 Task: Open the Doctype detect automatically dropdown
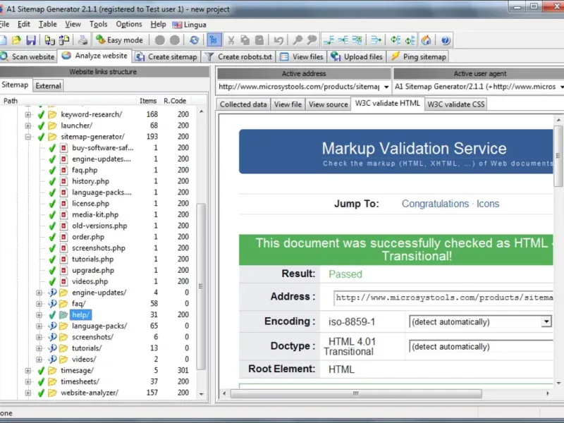(x=479, y=347)
